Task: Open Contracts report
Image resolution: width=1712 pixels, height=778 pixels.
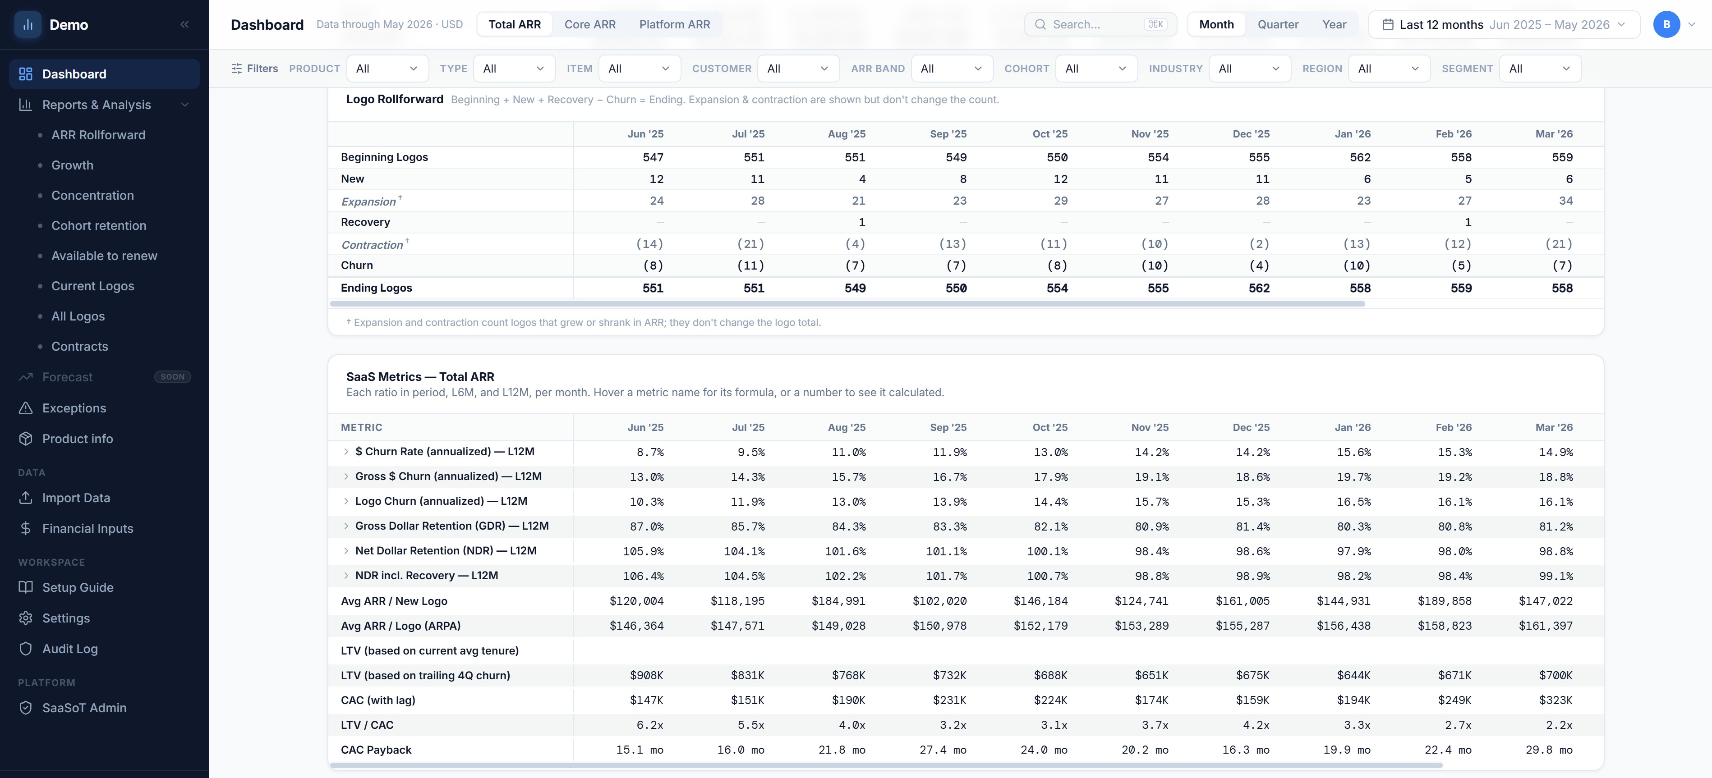Action: pos(79,346)
